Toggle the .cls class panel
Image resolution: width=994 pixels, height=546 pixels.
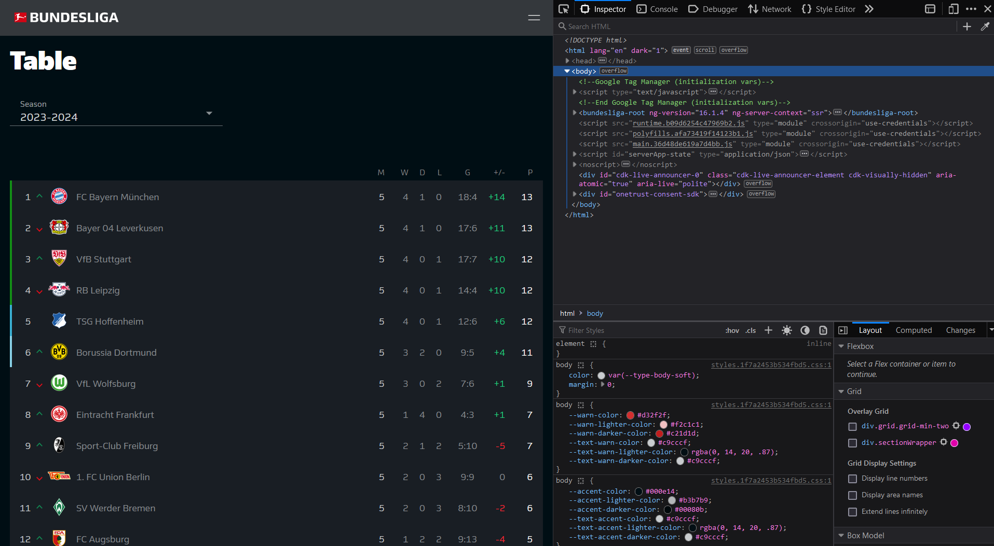pyautogui.click(x=751, y=330)
